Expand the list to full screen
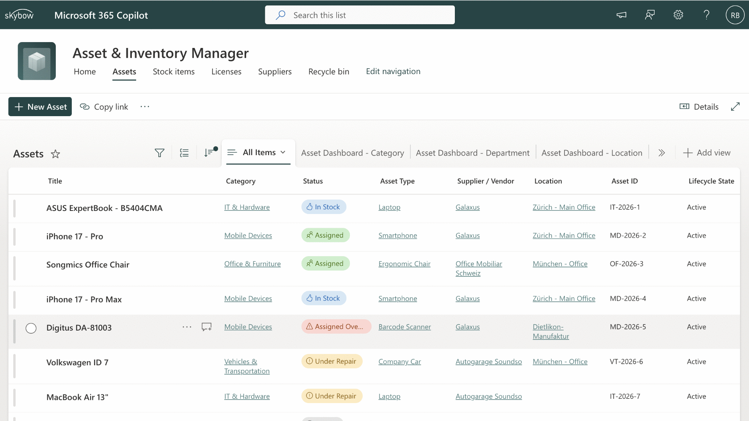Viewport: 749px width, 421px height. [735, 106]
